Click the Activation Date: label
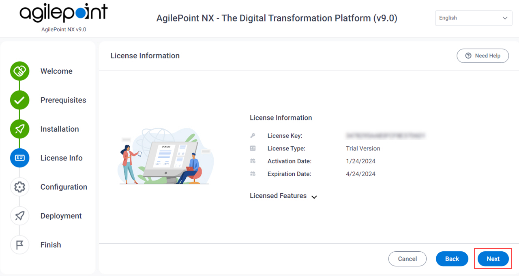 coord(290,161)
